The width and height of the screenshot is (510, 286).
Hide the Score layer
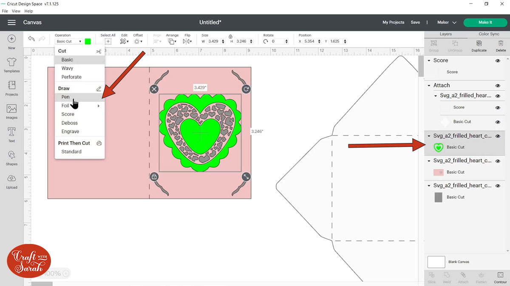pyautogui.click(x=497, y=60)
